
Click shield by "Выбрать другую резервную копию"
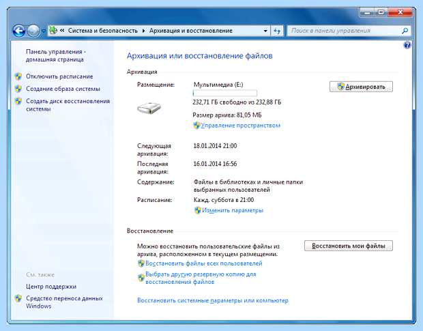click(141, 278)
